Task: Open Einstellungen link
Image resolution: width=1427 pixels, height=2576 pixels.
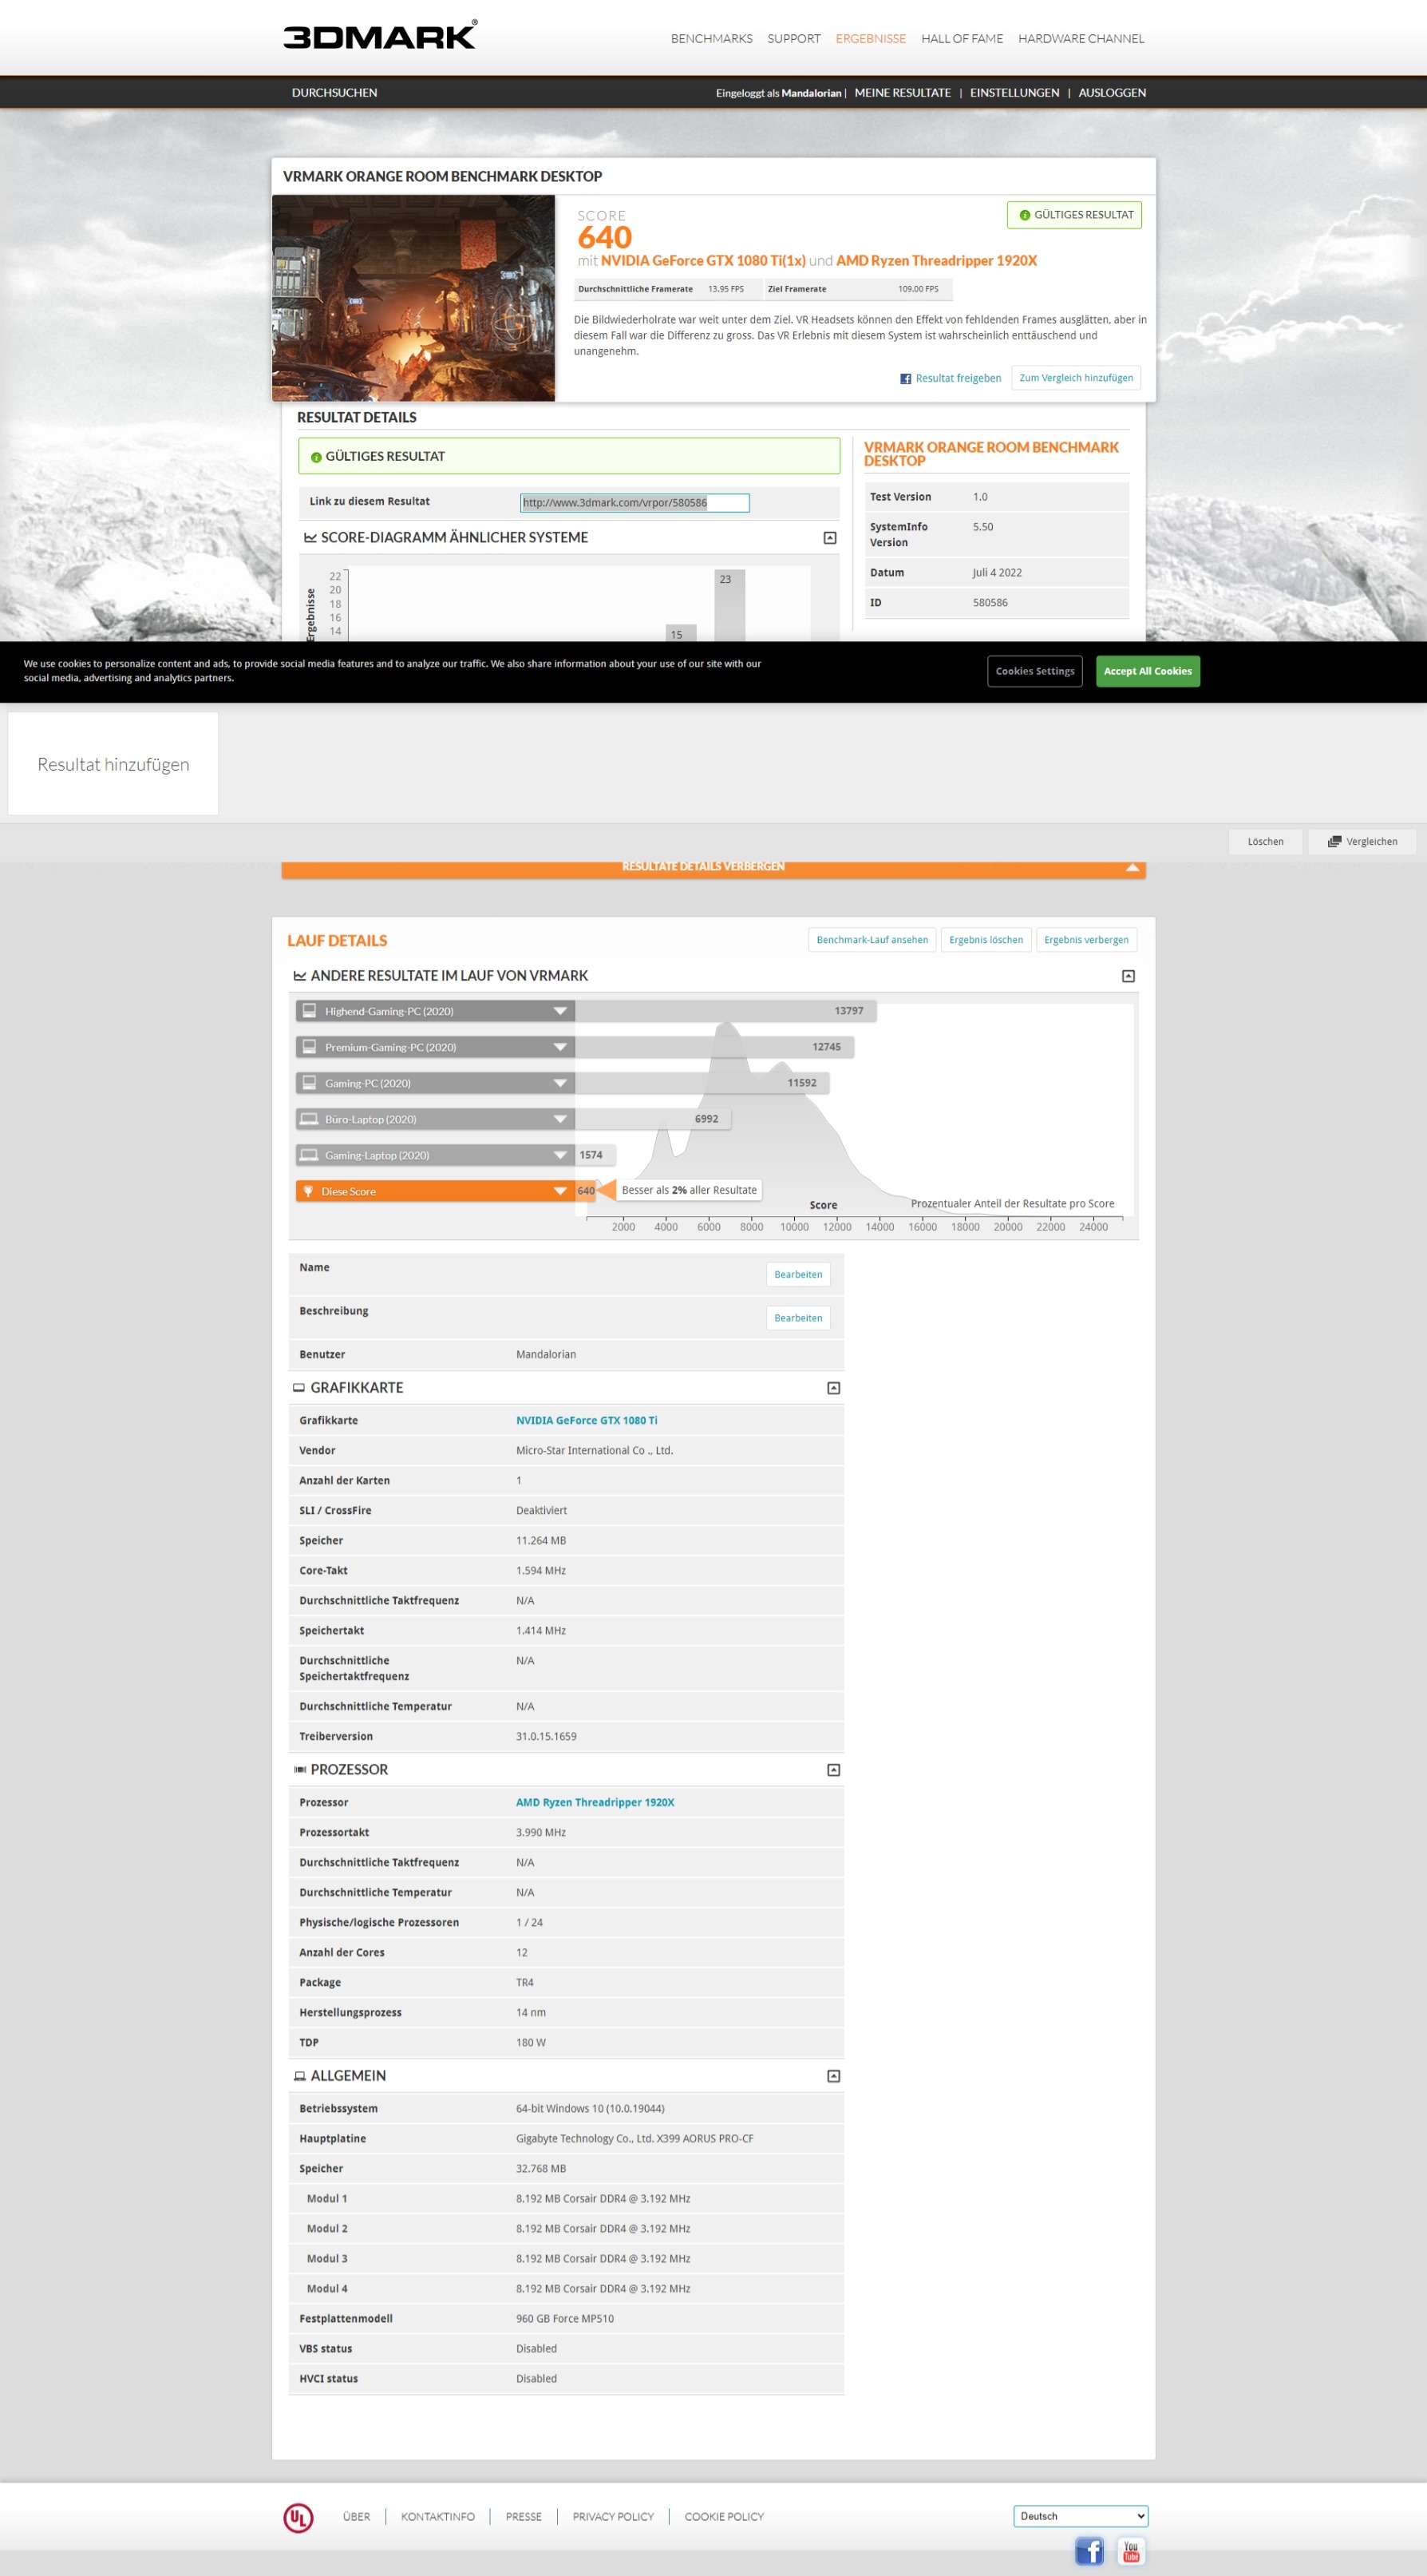Action: click(x=1014, y=93)
